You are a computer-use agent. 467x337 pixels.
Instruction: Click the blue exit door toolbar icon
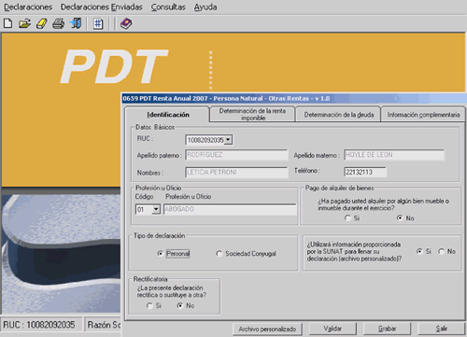(x=76, y=23)
